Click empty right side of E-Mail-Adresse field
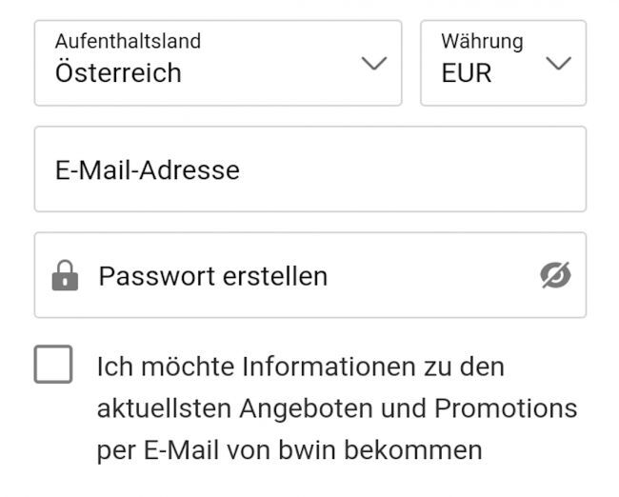This screenshot has height=497, width=619. point(457,169)
